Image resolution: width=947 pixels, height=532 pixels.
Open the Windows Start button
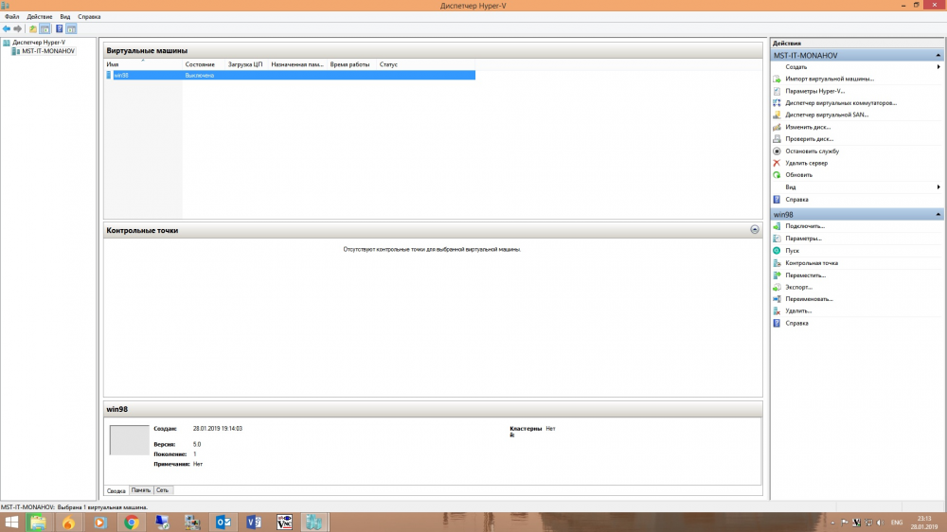[x=11, y=523]
